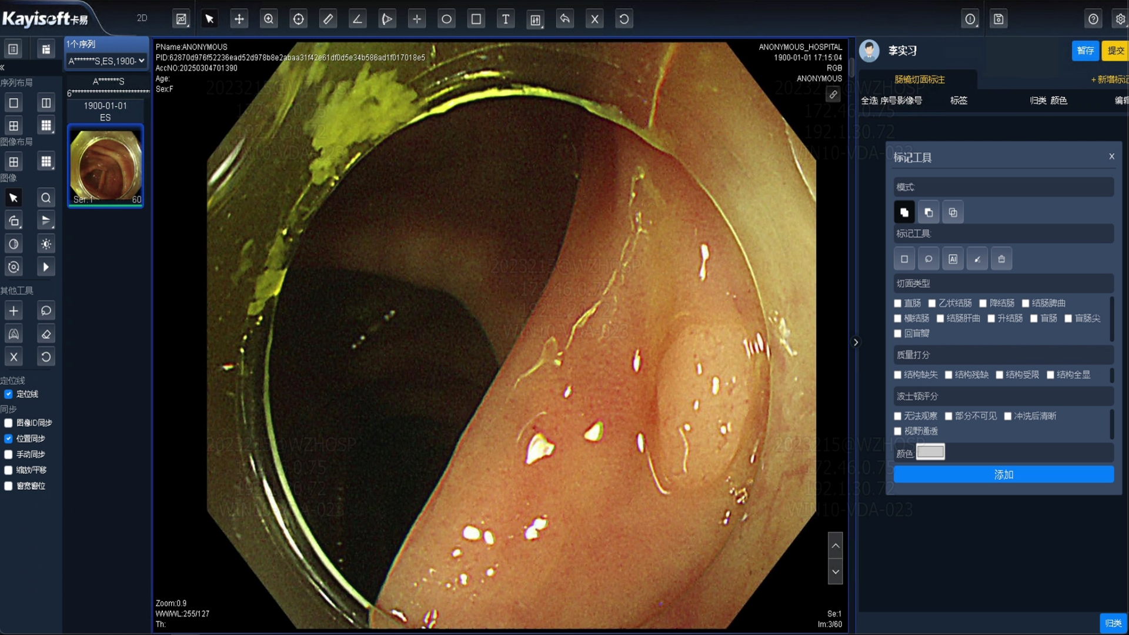Image resolution: width=1129 pixels, height=635 pixels.
Task: Select the brush marking tool
Action: pos(977,259)
